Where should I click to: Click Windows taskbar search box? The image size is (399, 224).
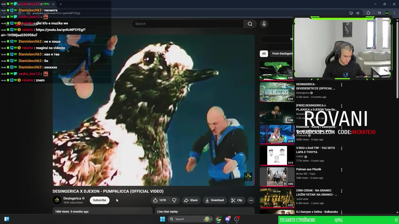[190, 219]
